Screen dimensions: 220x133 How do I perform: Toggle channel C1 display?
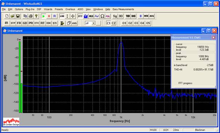coord(108,23)
